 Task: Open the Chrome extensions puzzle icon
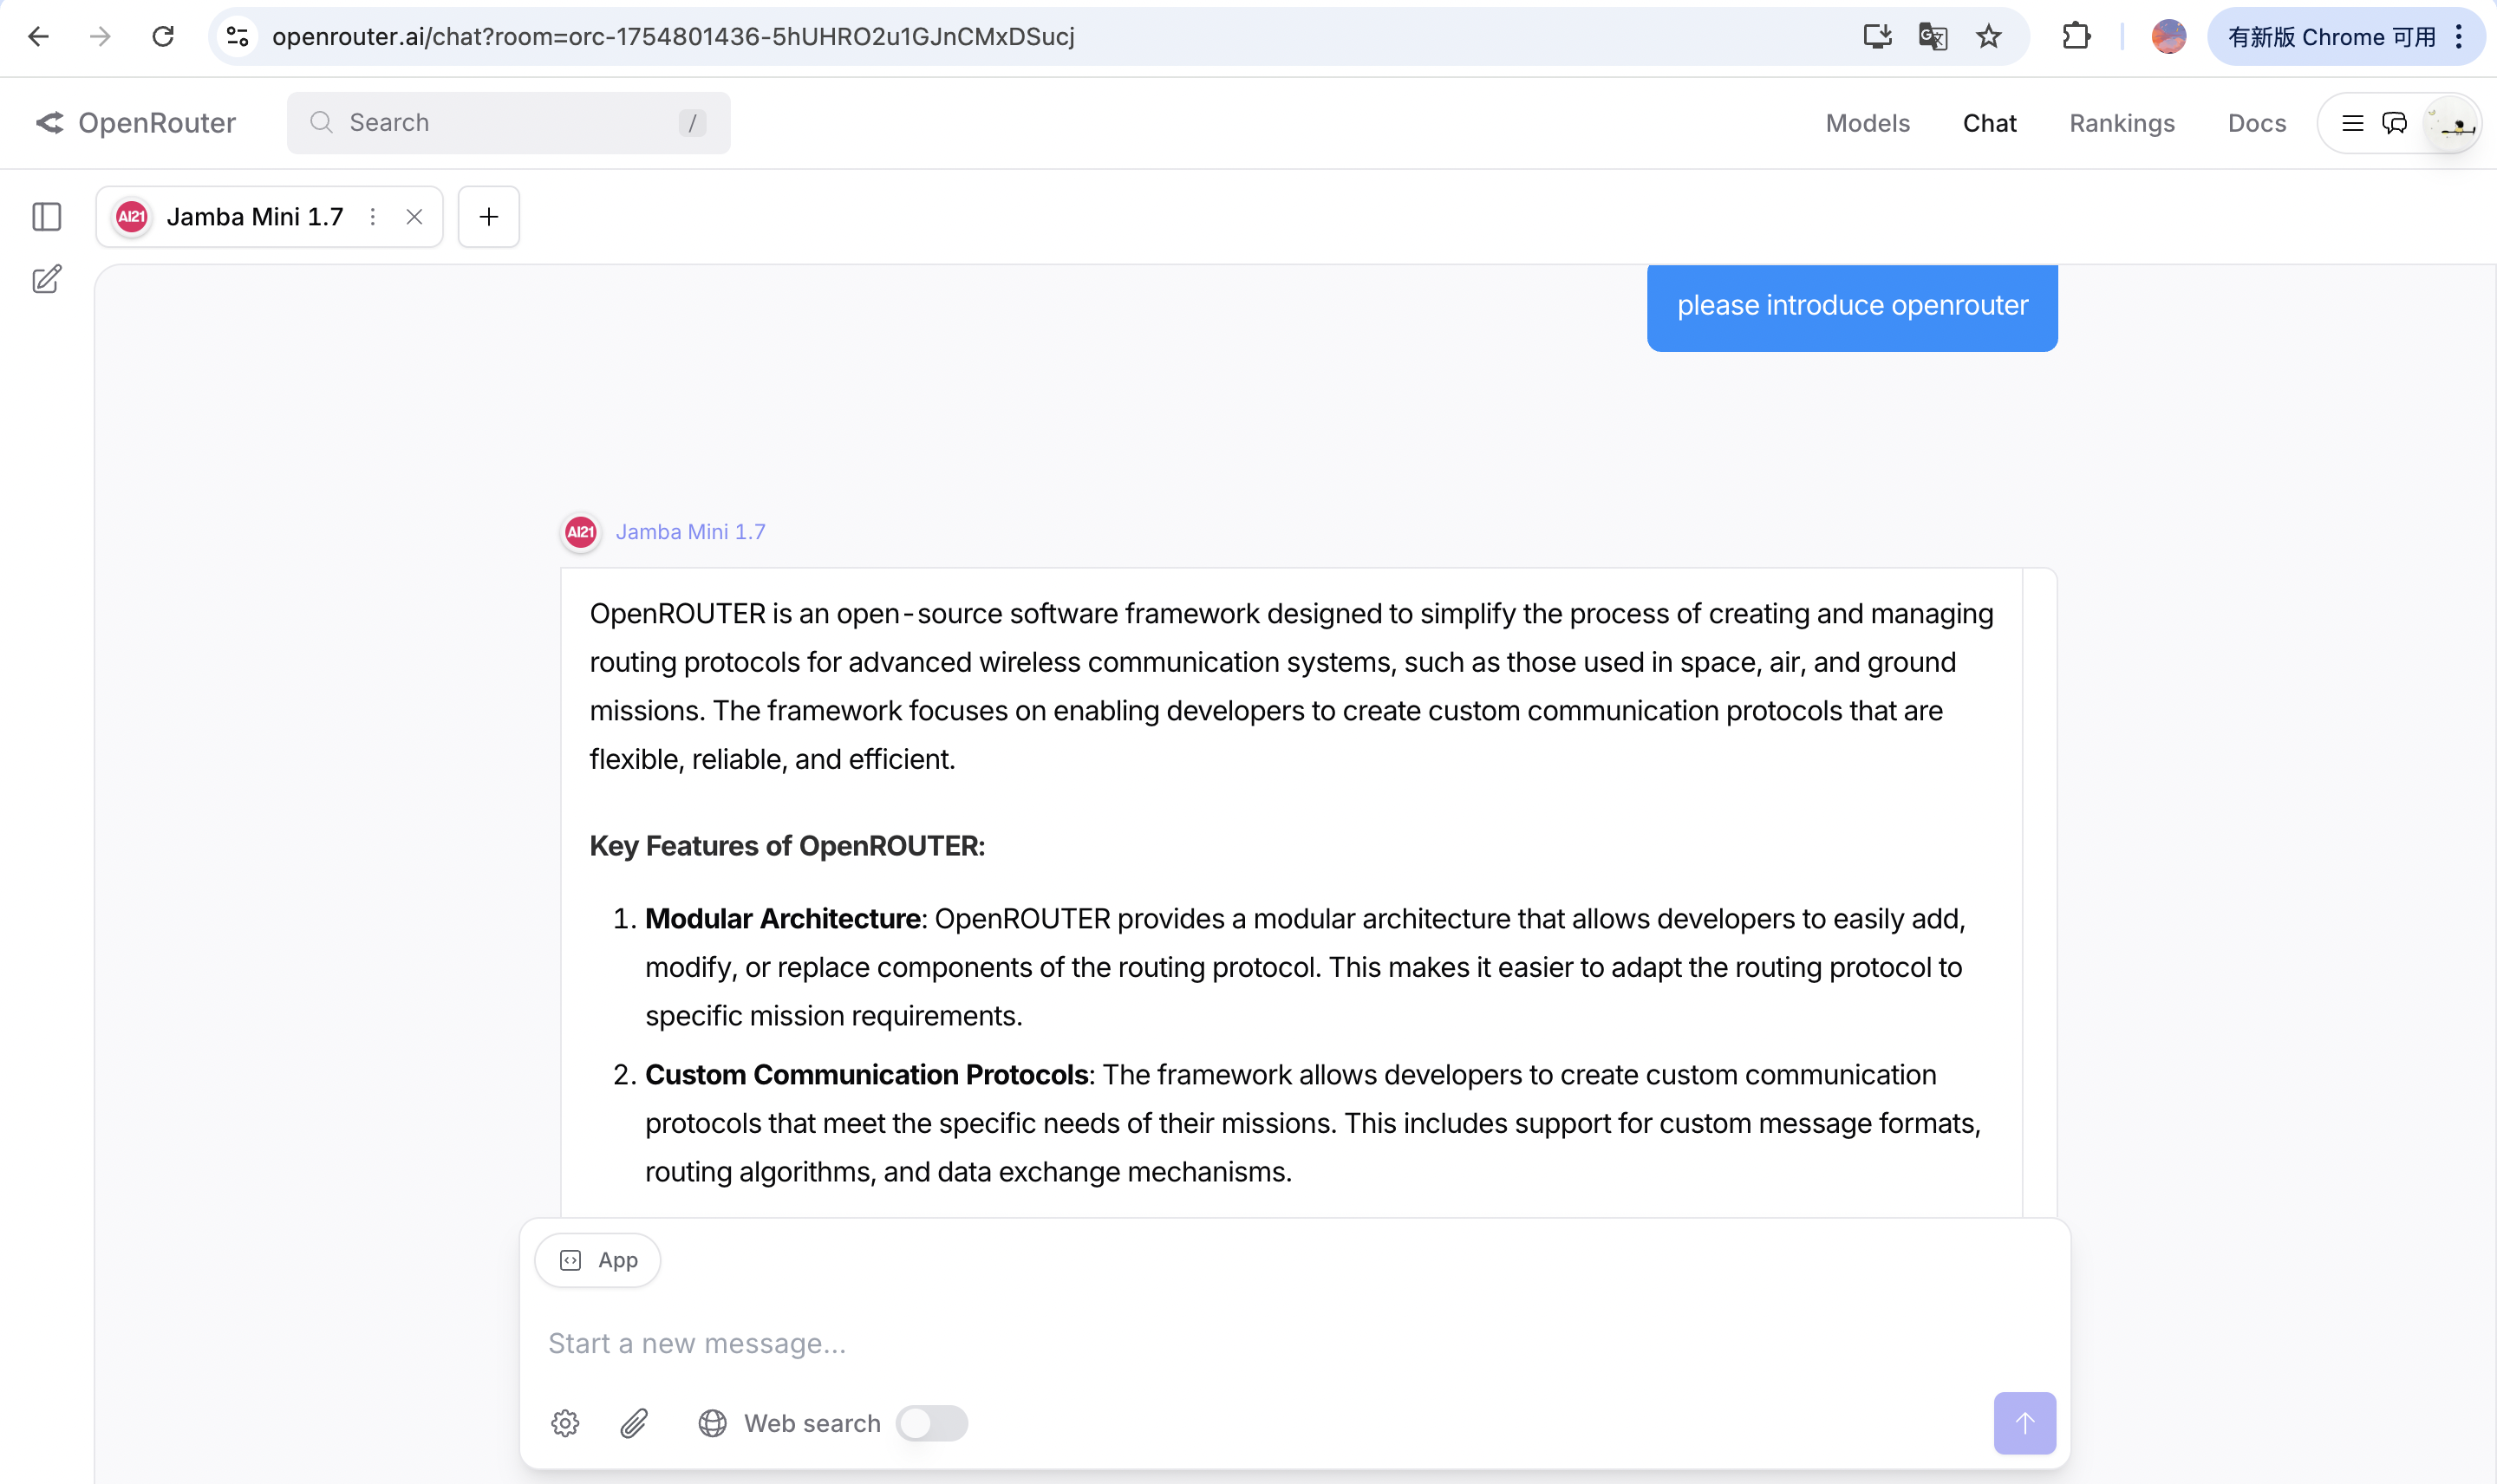point(2076,37)
